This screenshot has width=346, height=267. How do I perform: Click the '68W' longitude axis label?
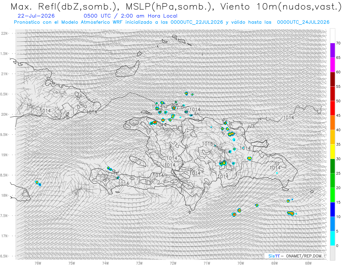(308, 264)
